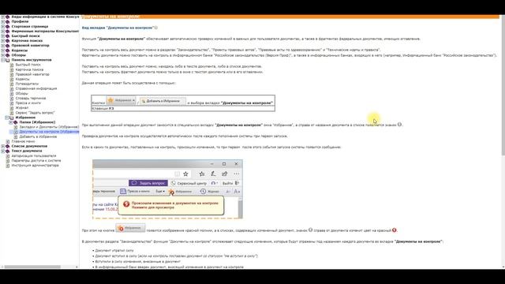Open the Пресса и книги topic
The image size is (505, 284).
tap(28, 103)
